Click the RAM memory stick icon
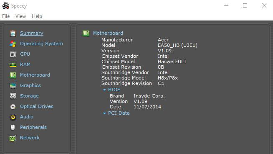This screenshot has width=273, height=154. coord(13,65)
